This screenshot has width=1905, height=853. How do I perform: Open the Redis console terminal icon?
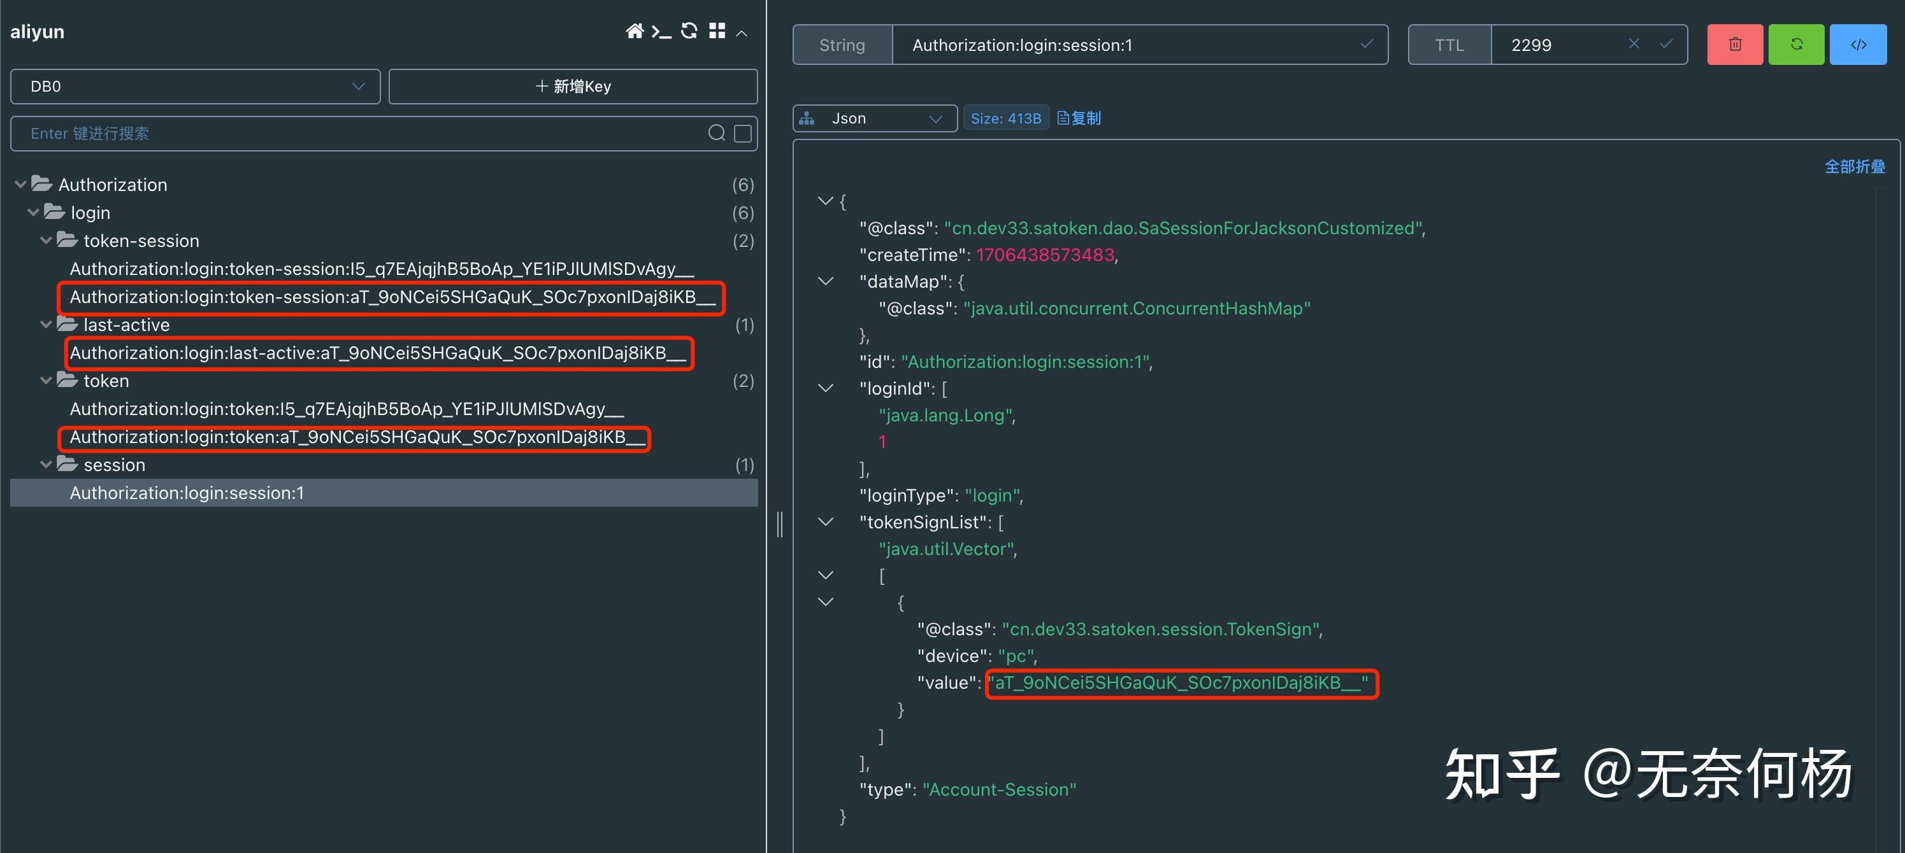661,31
